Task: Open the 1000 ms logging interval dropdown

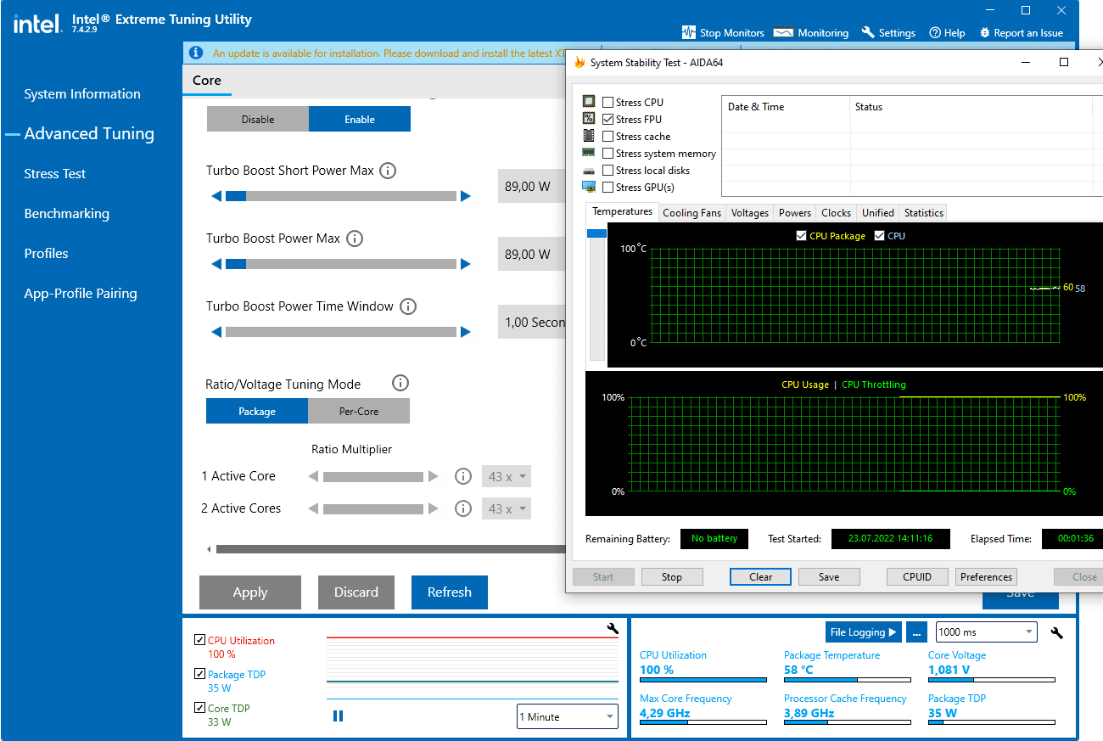Action: (x=986, y=632)
